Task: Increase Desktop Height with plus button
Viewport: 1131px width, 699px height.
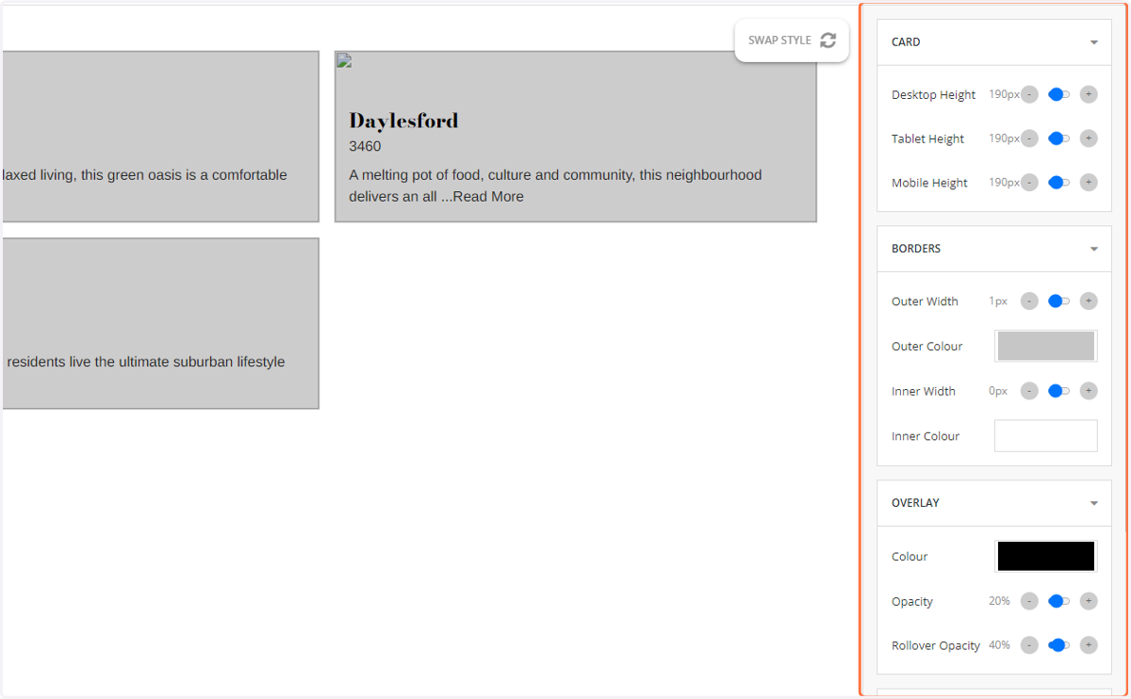Action: coord(1089,94)
